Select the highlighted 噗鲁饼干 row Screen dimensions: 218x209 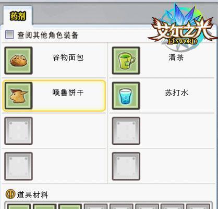pyautogui.click(x=54, y=96)
